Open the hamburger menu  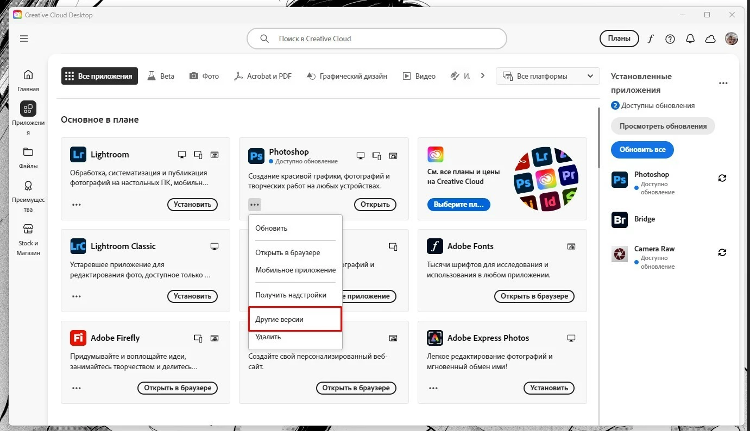[24, 39]
